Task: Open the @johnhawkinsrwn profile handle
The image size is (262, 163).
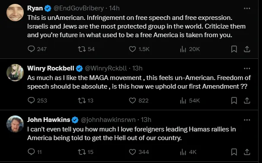Action: (108, 120)
